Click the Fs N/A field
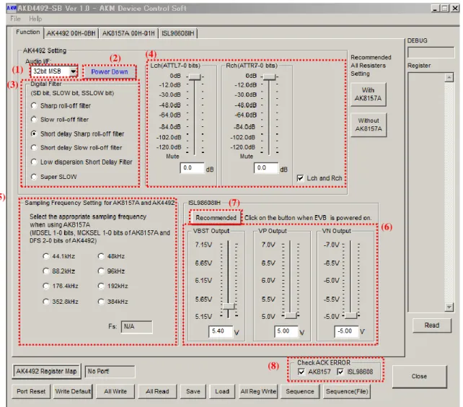Image resolution: width=463 pixels, height=407 pixels. [136, 327]
